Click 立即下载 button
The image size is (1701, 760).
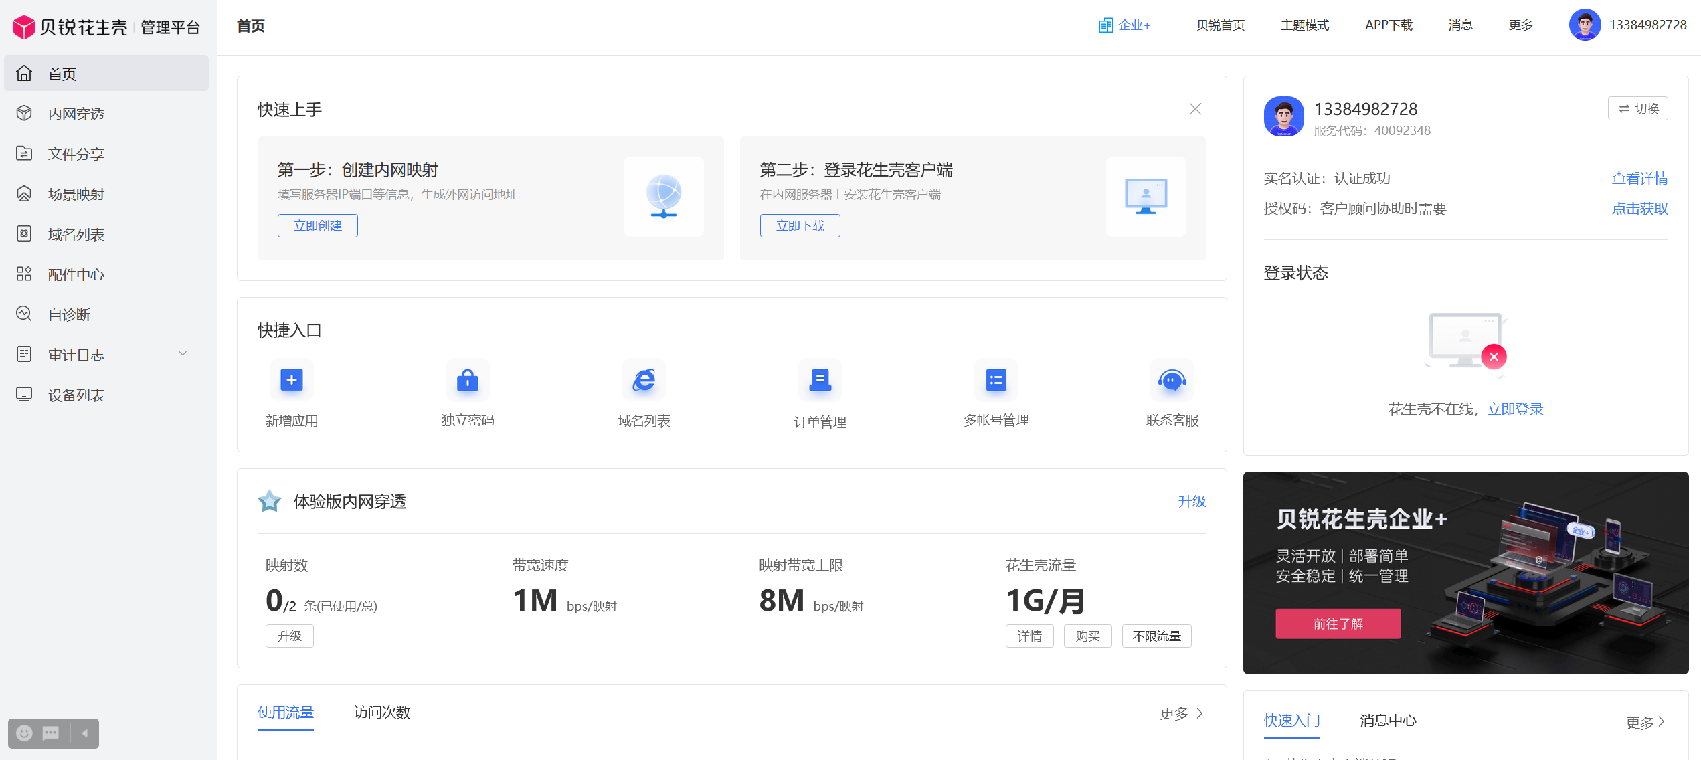(x=800, y=226)
